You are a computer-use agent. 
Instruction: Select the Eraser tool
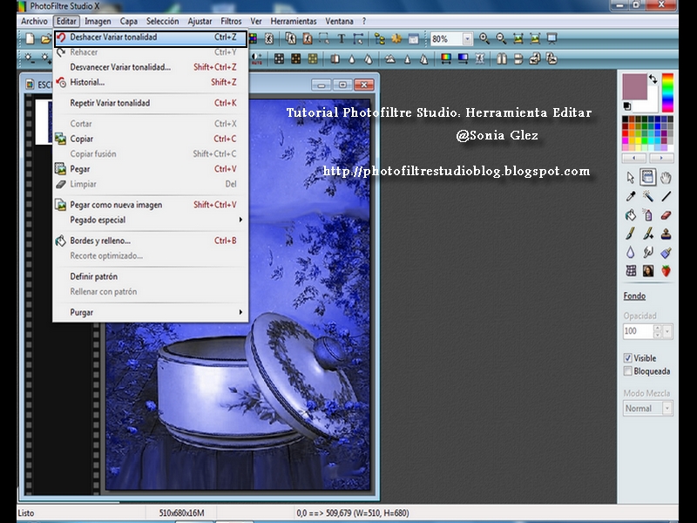click(666, 215)
